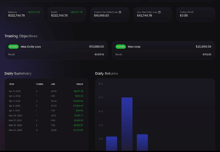Click the -$1,859.18 result value
The image size is (220, 152).
click(99, 55)
